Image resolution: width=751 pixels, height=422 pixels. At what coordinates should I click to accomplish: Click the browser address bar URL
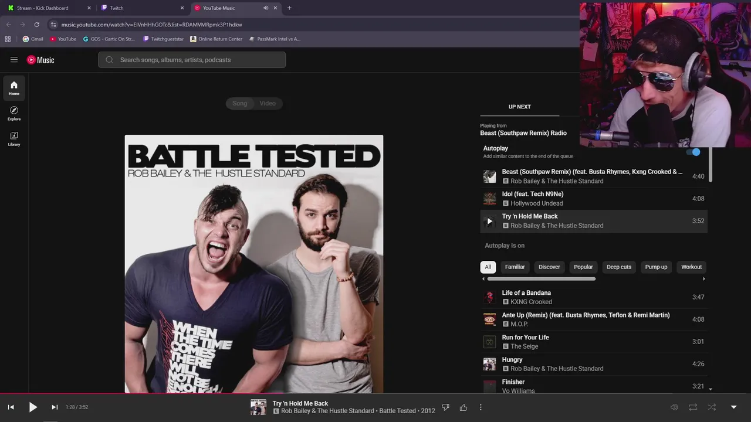152,25
